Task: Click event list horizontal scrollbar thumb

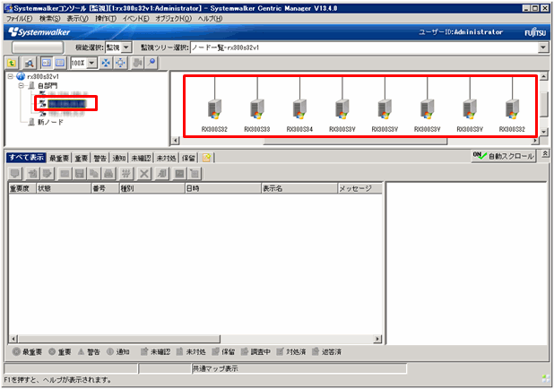Action: (x=119, y=339)
